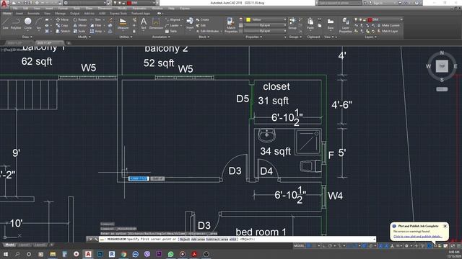Switch to the Output ribbon tab
This screenshot has height=259, width=462.
74,13
